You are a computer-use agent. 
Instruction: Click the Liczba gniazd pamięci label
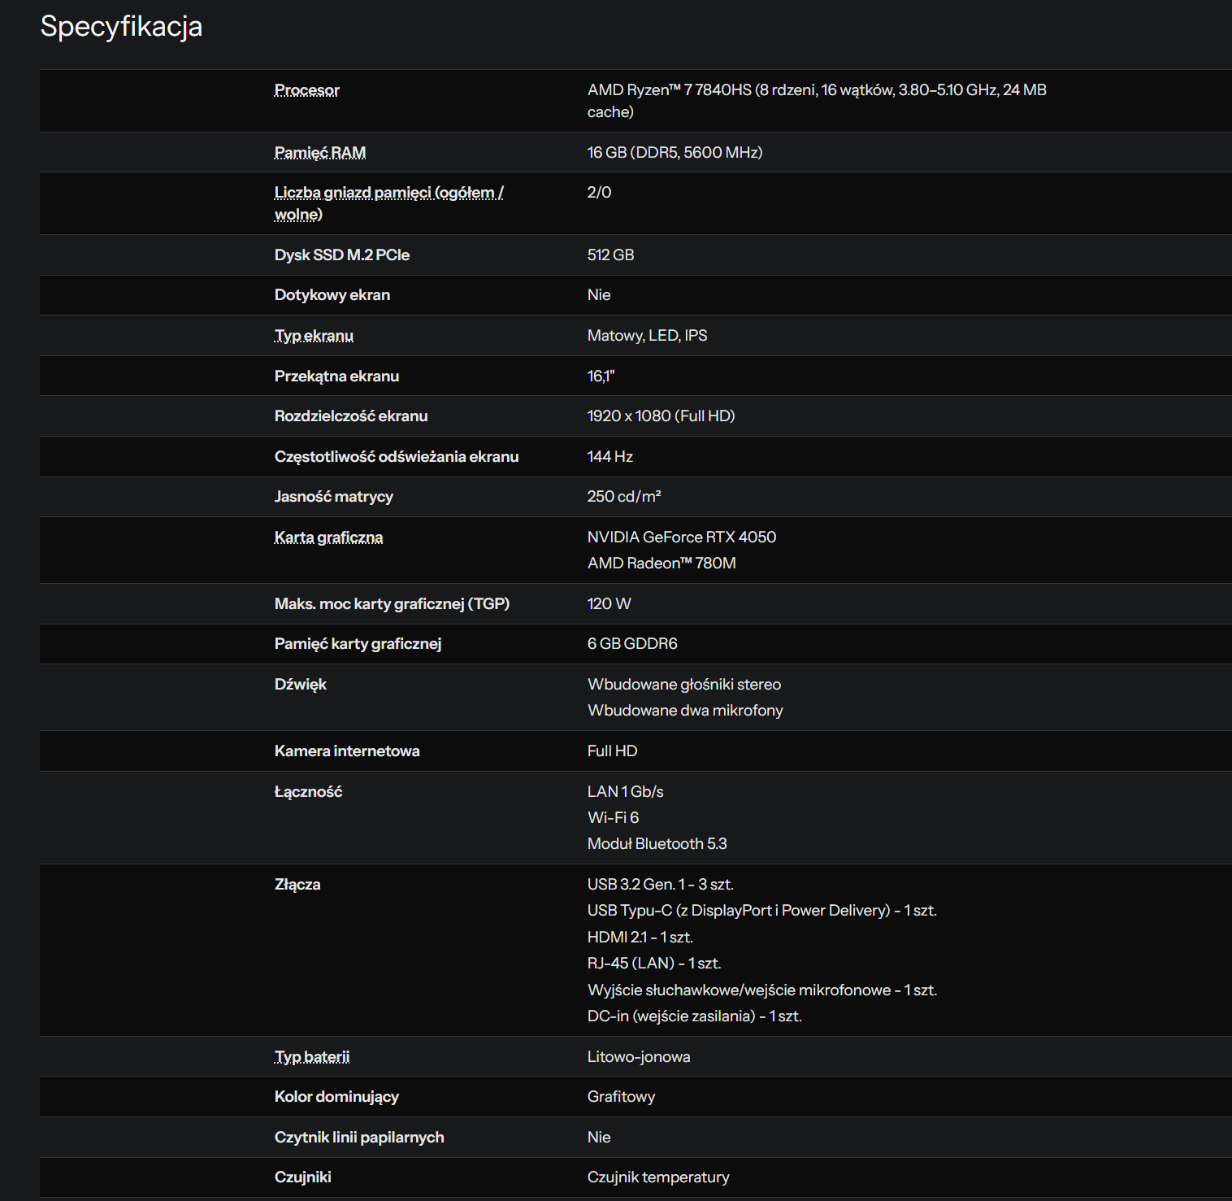click(x=388, y=203)
